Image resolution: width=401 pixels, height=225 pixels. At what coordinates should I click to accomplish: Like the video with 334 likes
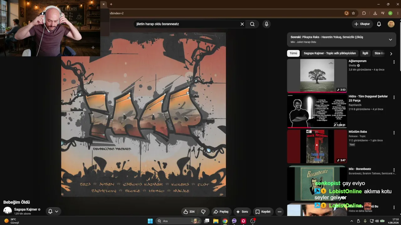point(189,212)
